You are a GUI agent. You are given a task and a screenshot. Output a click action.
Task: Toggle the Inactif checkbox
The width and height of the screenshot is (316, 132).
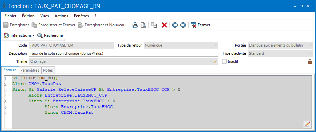click(x=224, y=61)
